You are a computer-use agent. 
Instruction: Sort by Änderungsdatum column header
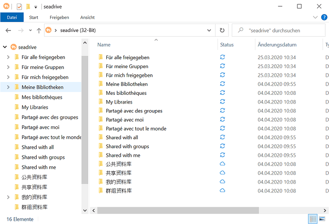tap(277, 45)
